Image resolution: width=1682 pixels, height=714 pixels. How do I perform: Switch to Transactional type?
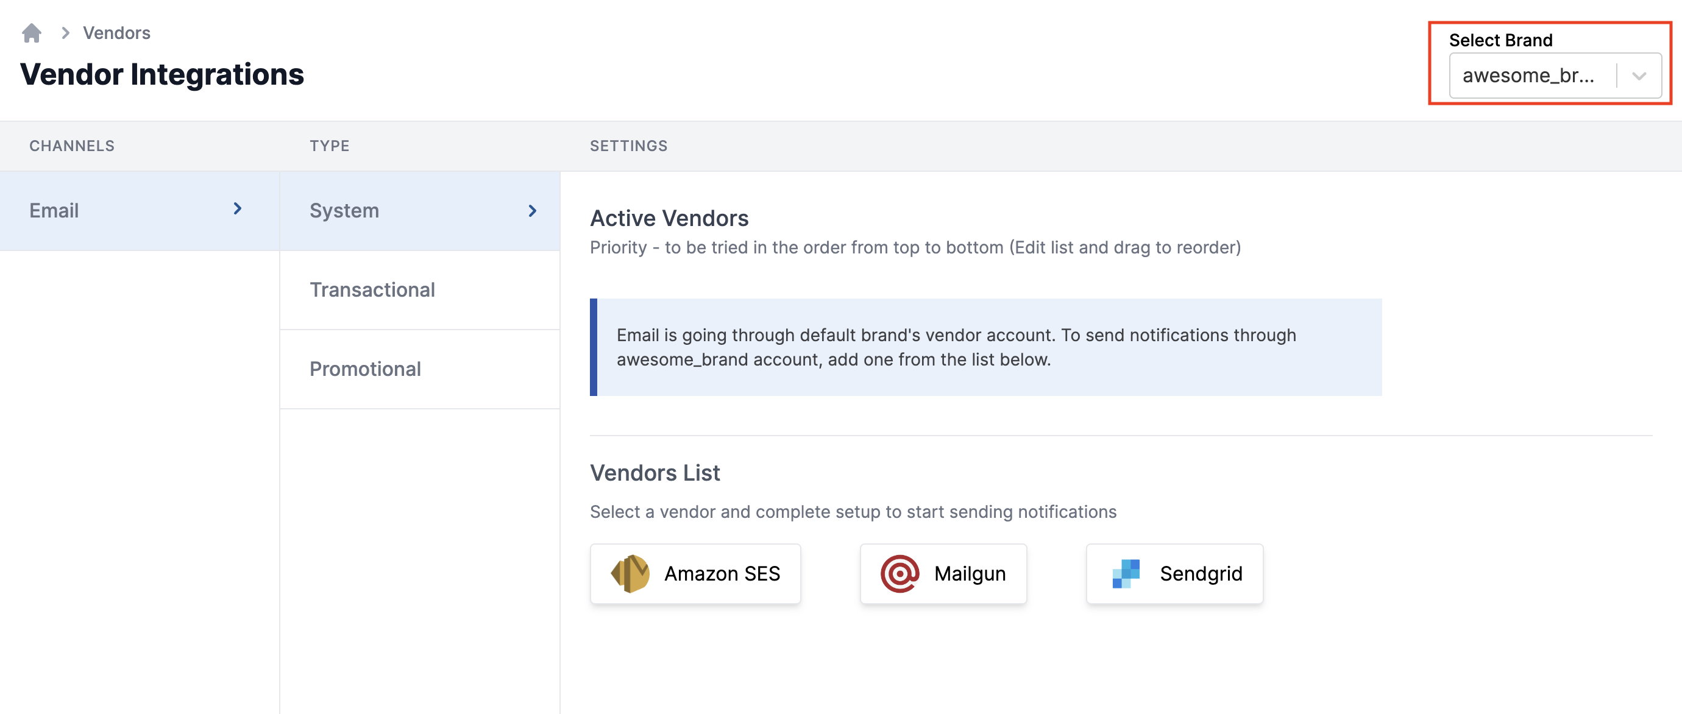pyautogui.click(x=372, y=290)
